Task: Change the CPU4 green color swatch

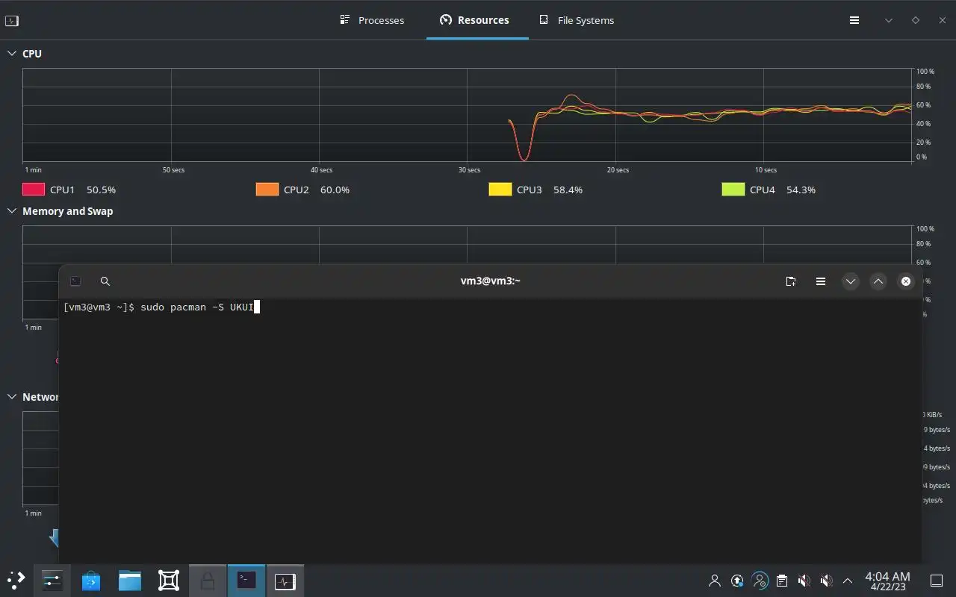Action: click(733, 190)
